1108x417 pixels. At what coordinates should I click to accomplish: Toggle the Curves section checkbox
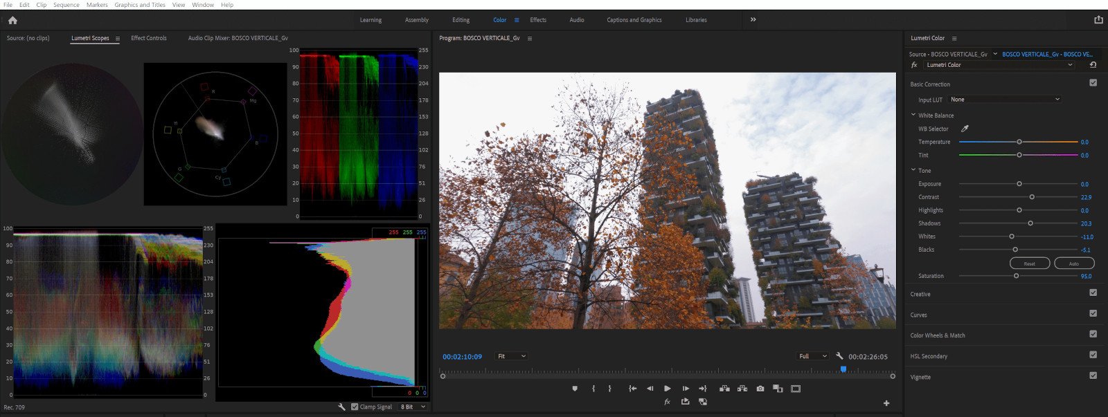point(1093,313)
